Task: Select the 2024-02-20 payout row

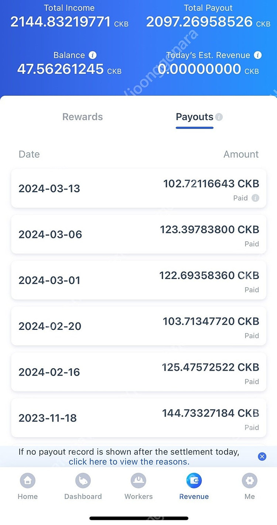Action: (138, 326)
